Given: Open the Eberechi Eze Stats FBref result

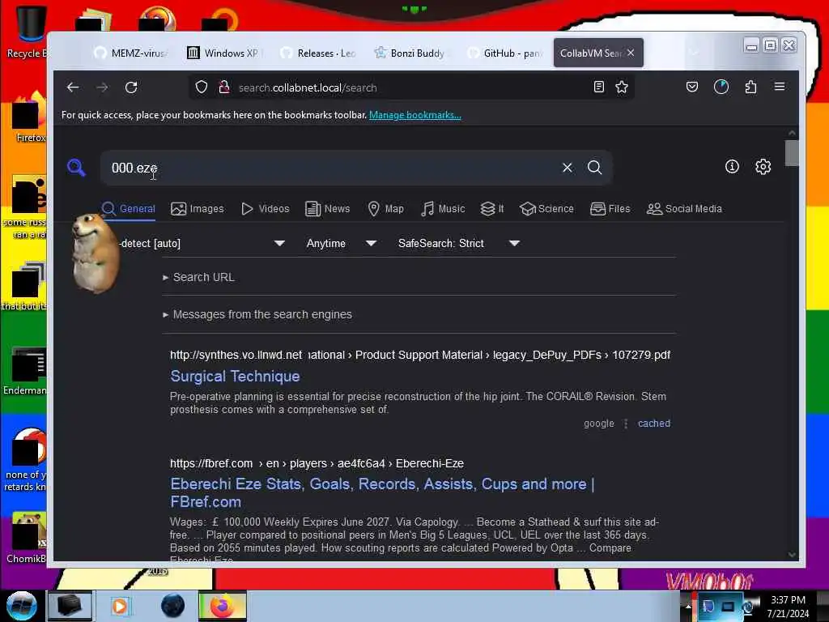Looking at the screenshot, I should tap(382, 492).
